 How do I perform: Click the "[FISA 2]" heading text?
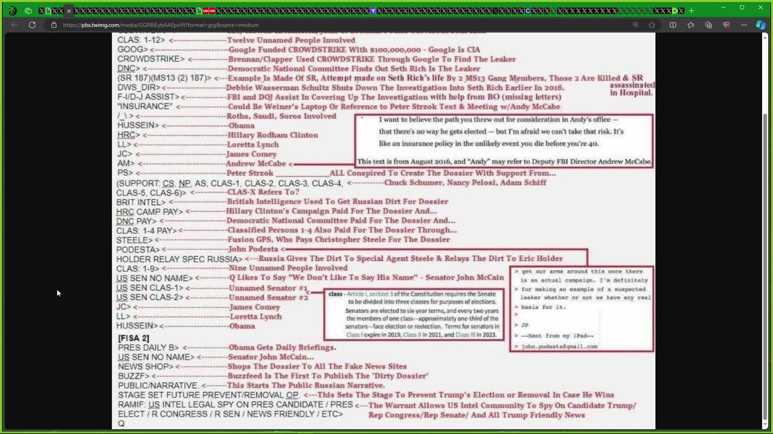click(133, 338)
